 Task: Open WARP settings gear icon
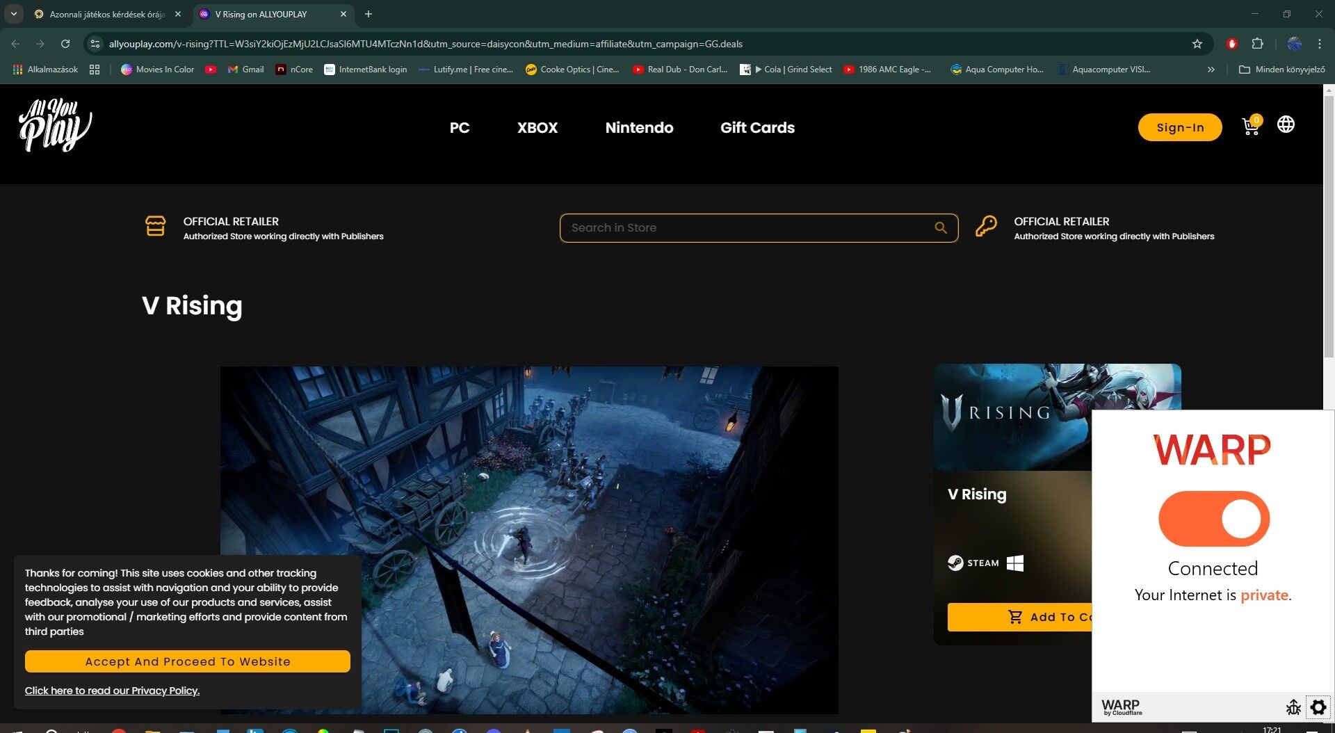tap(1318, 707)
